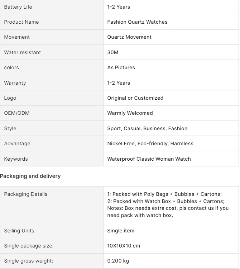Click the Warranty label cell
This screenshot has height=269, width=240.
pyautogui.click(x=52, y=83)
